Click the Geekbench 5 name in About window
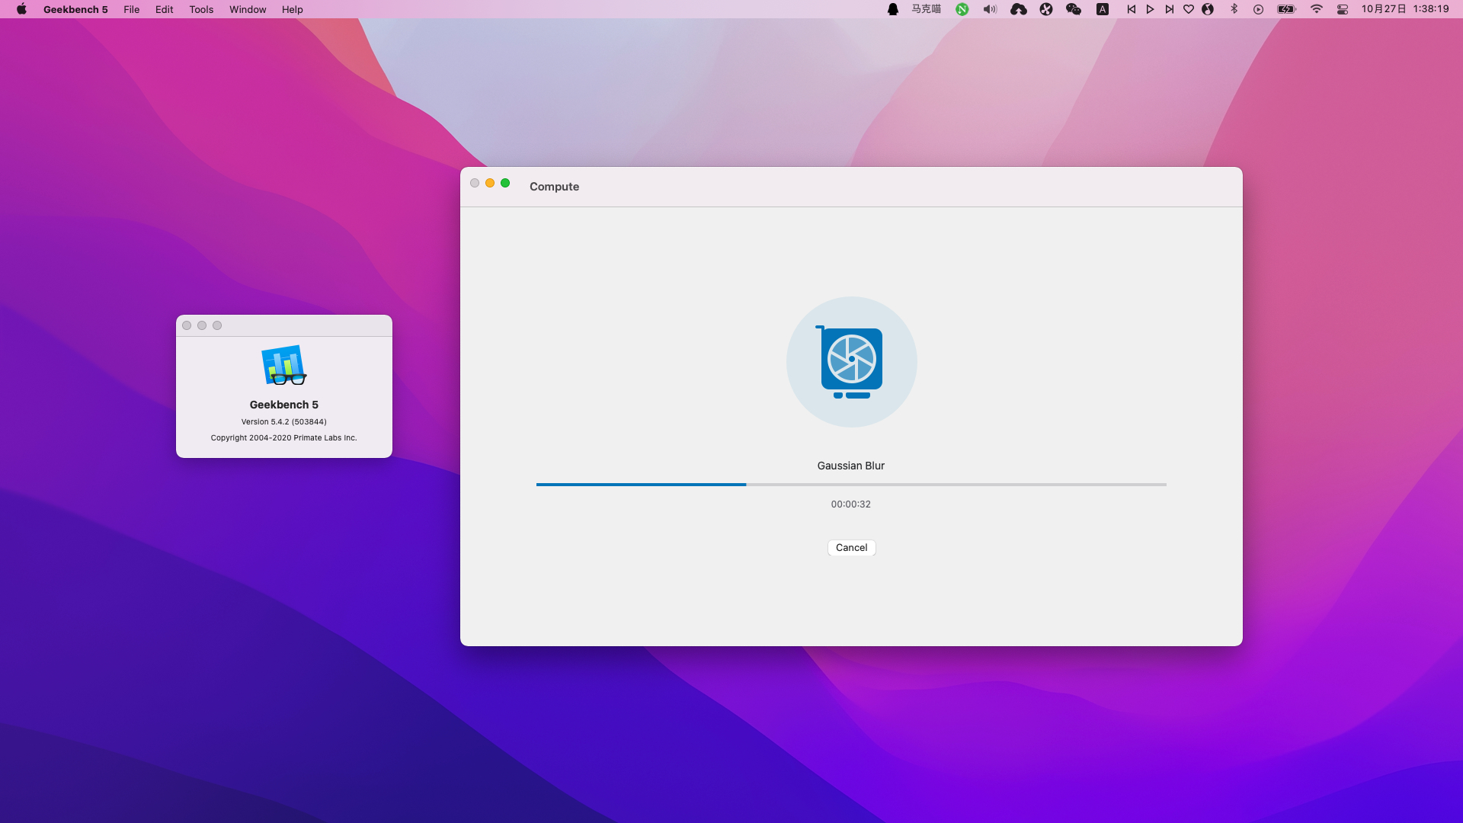Viewport: 1463px width, 823px height. [x=284, y=405]
